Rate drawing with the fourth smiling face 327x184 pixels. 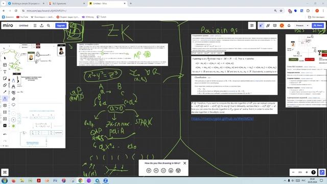[x=171, y=171]
